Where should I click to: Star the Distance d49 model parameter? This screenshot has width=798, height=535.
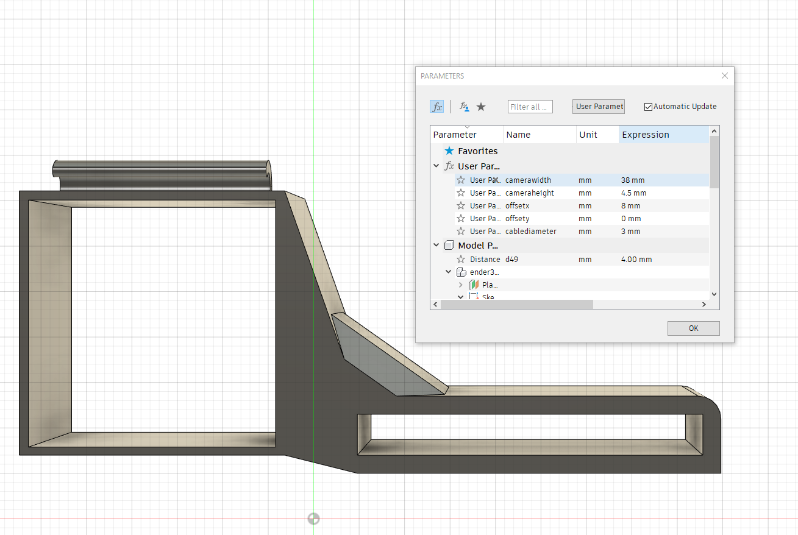(461, 260)
